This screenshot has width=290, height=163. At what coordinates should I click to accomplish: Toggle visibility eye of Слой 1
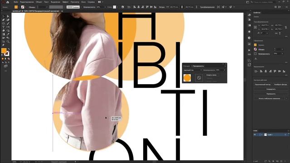[255, 135]
